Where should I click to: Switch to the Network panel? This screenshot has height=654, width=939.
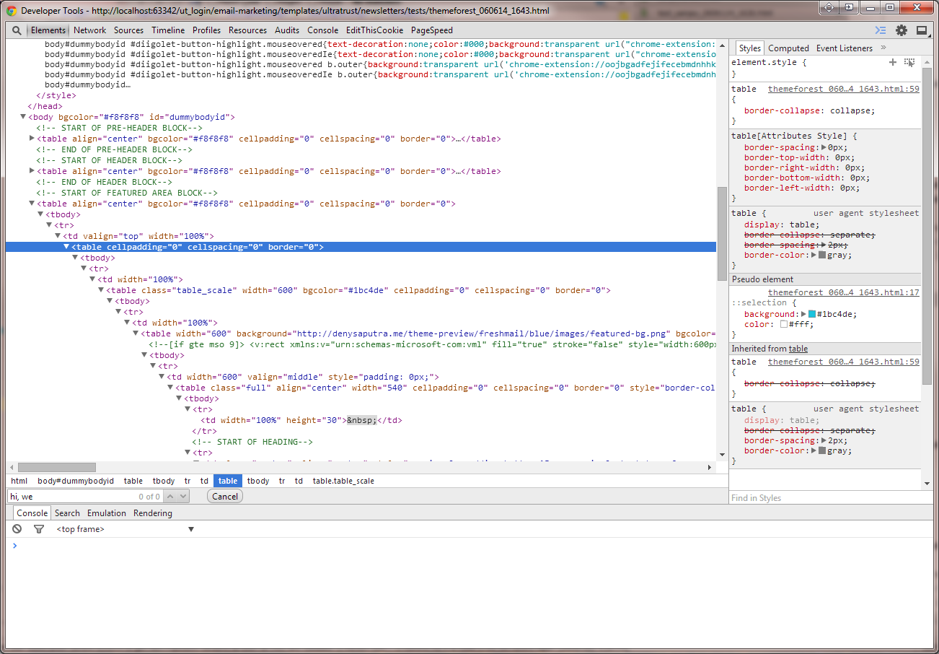tap(89, 30)
